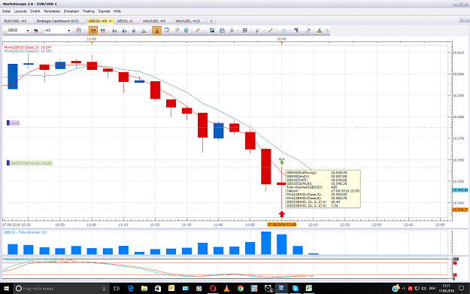Click the chart picture snapshot icon
This screenshot has width=470, height=294.
coord(212,31)
